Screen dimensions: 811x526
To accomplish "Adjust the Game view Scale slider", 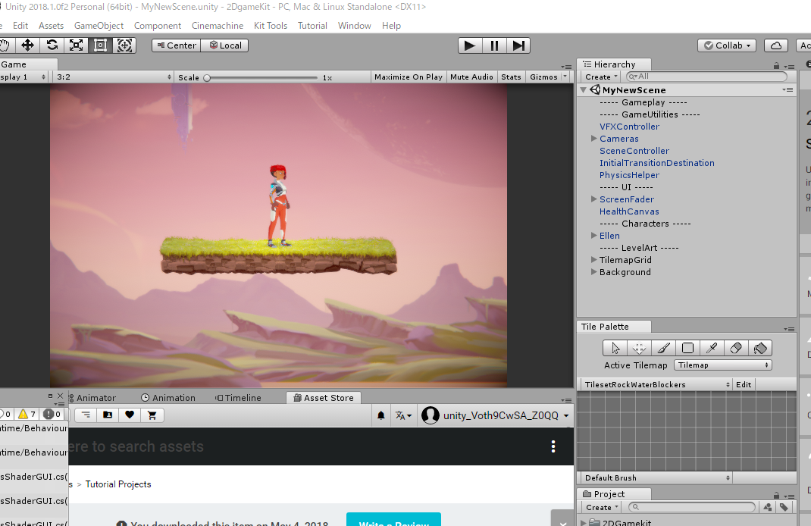I will [261, 78].
